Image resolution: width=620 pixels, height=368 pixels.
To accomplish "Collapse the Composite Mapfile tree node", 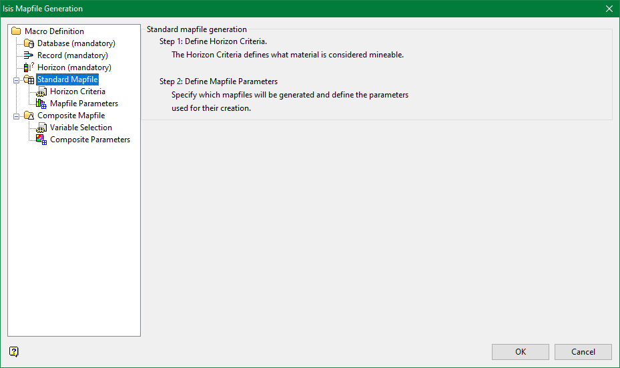I will point(16,116).
